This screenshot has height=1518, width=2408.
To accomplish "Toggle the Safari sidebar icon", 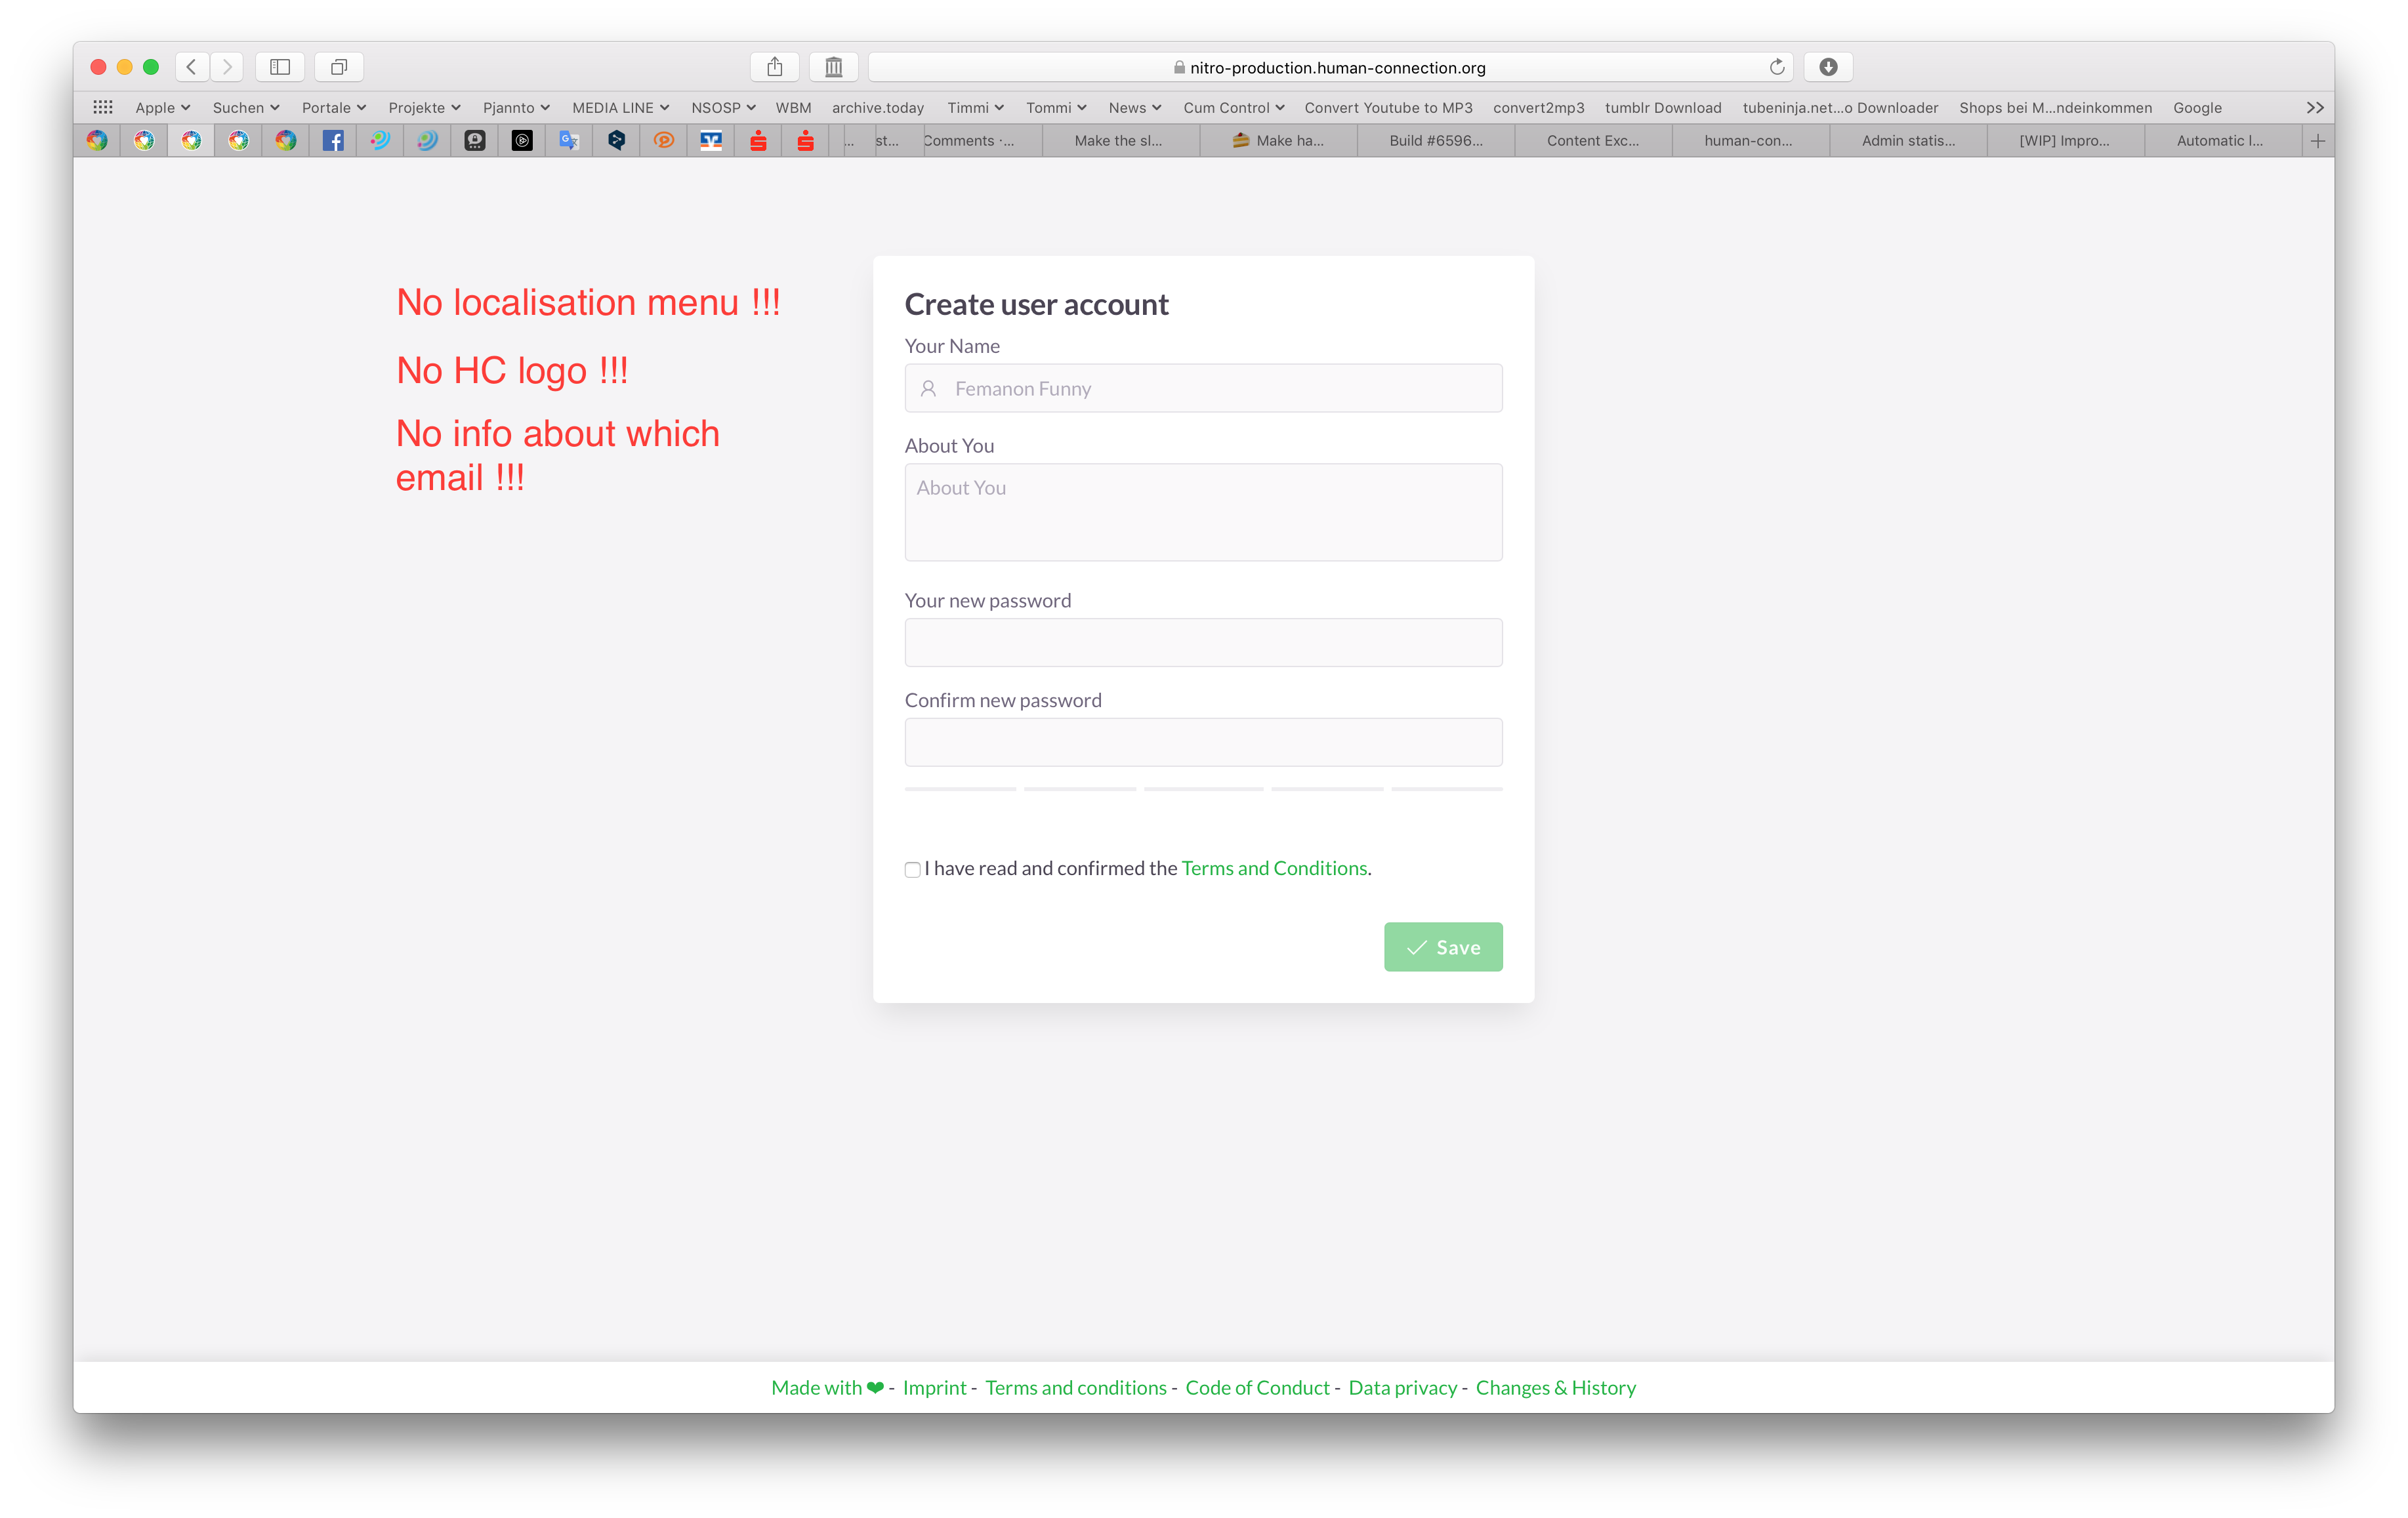I will [x=280, y=67].
